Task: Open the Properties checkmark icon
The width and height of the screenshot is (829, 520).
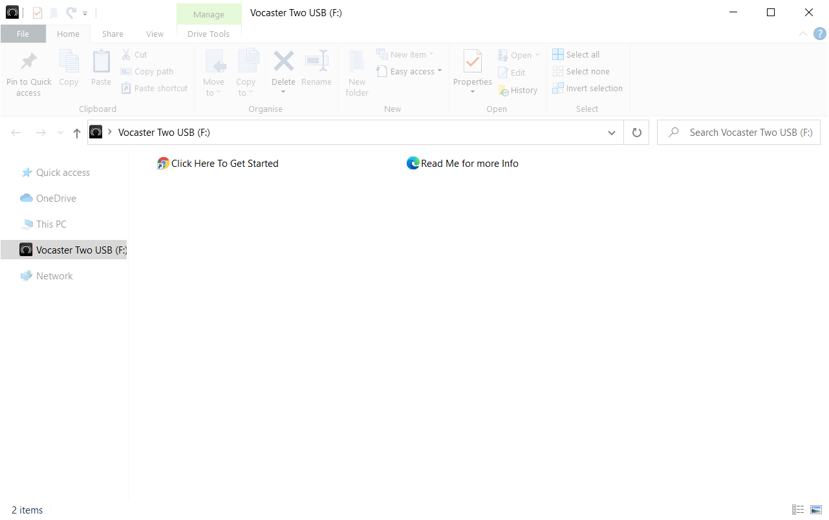Action: click(473, 62)
